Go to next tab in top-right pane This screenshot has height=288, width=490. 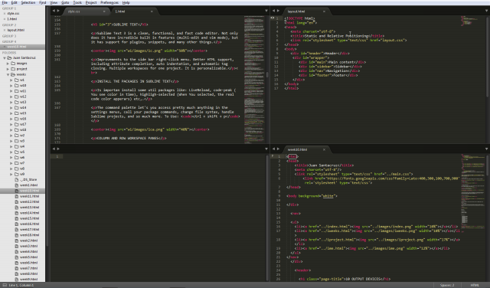[x=278, y=11]
